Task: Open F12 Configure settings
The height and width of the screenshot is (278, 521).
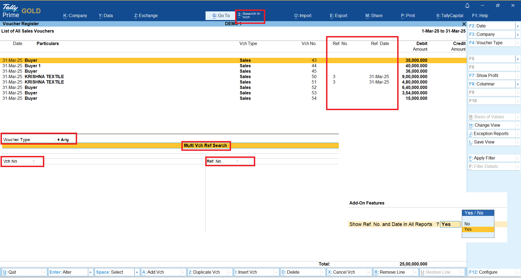Action: pos(483,272)
